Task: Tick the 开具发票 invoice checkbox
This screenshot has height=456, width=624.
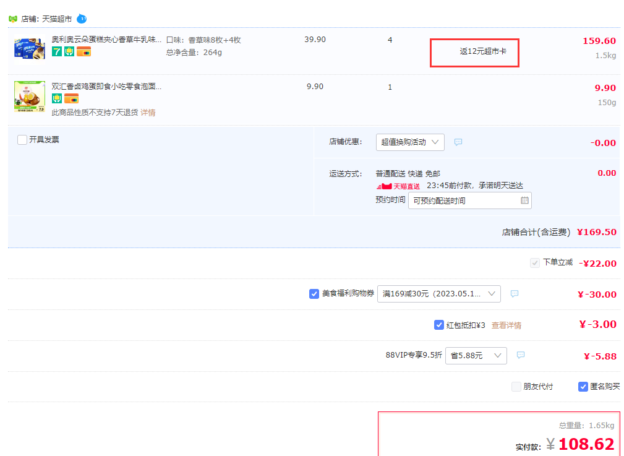Action: click(x=22, y=140)
